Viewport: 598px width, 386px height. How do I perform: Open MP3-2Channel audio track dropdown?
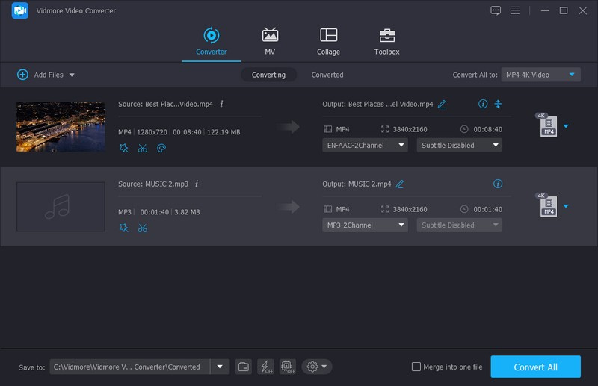pyautogui.click(x=365, y=225)
